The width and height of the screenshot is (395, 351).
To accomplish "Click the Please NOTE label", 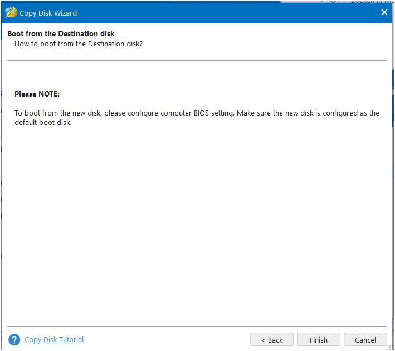I will [x=37, y=94].
